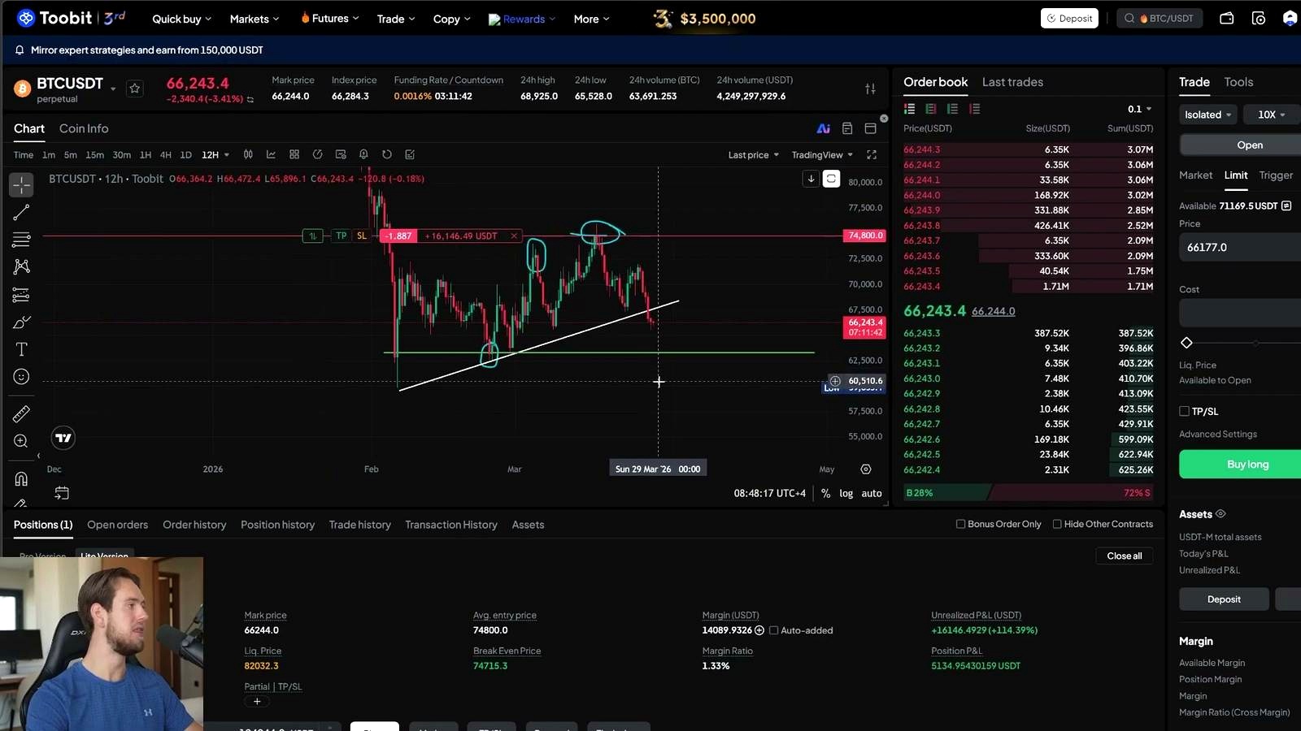Image resolution: width=1301 pixels, height=731 pixels.
Task: Click the Open position button
Action: (x=1241, y=145)
